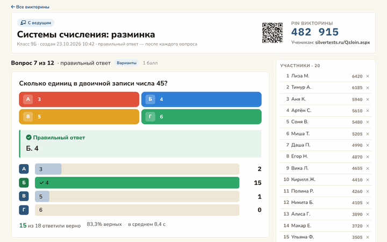Select blue answer option Б 4

(x=202, y=99)
